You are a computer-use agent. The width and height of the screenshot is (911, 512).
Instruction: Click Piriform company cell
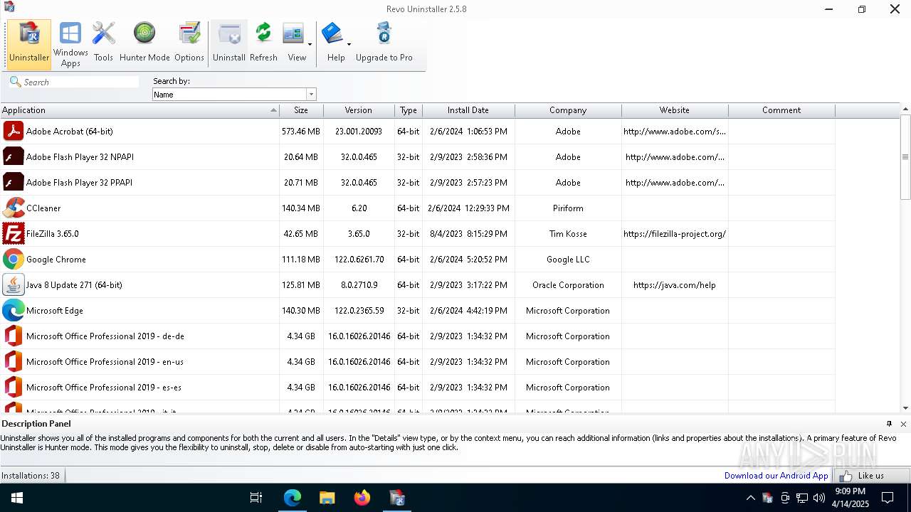coord(568,208)
